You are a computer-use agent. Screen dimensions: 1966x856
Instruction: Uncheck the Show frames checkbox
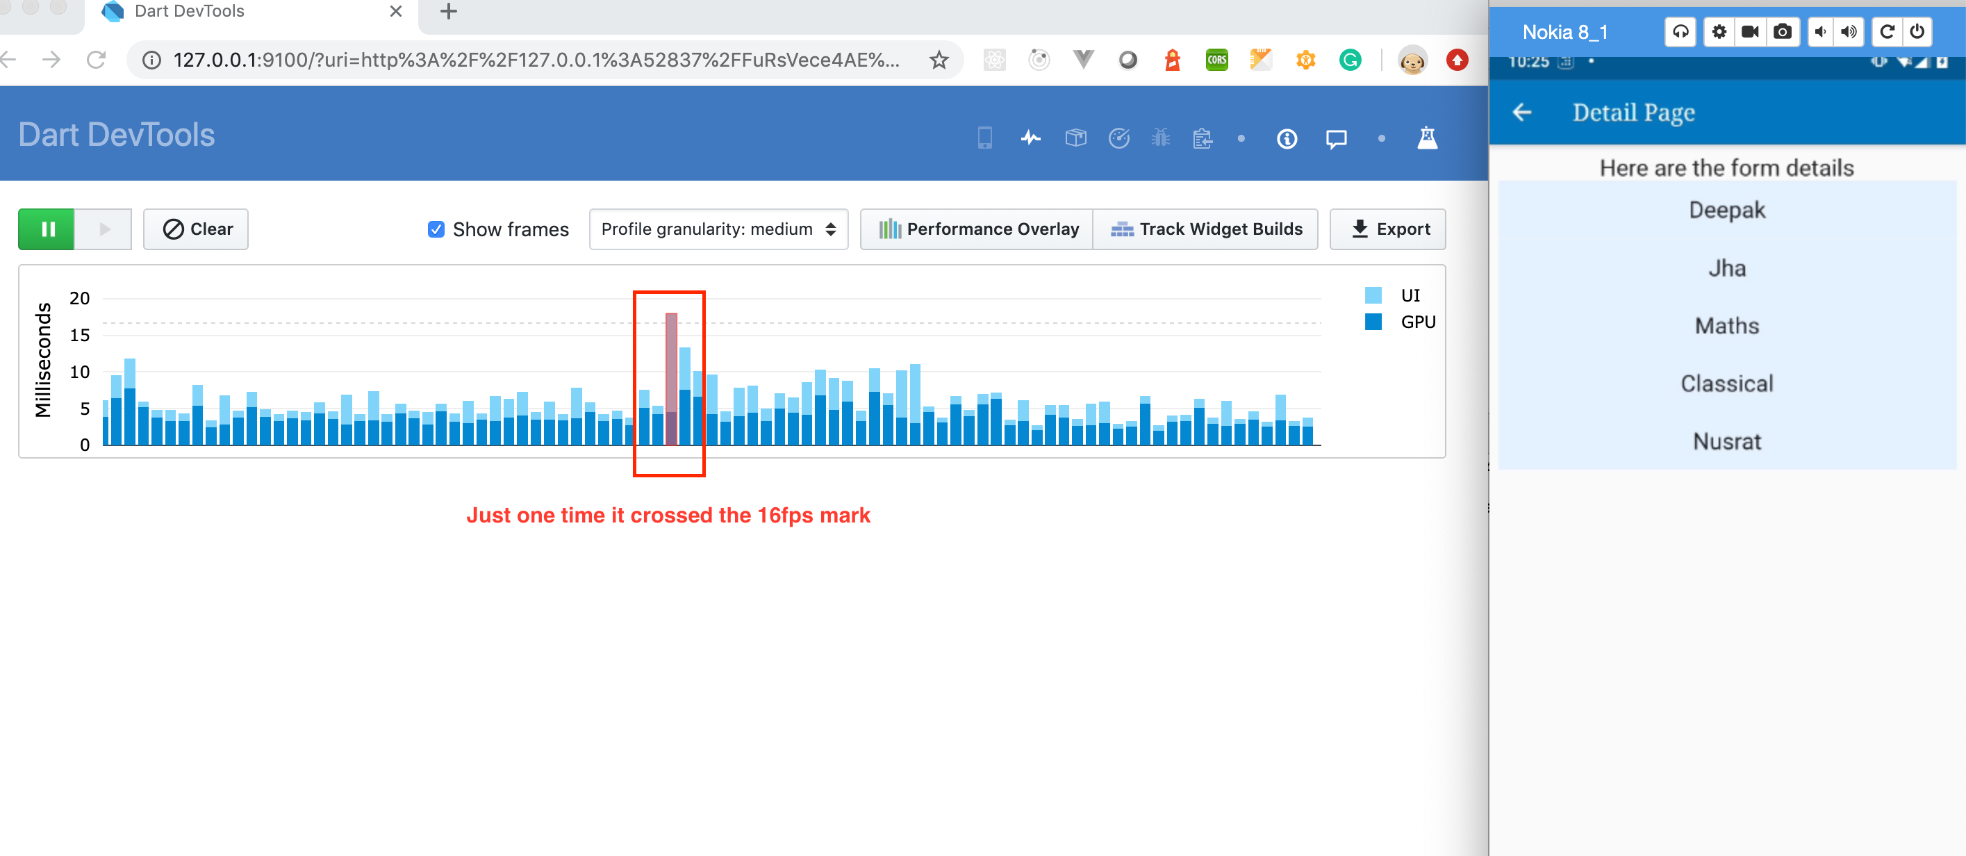pos(436,229)
